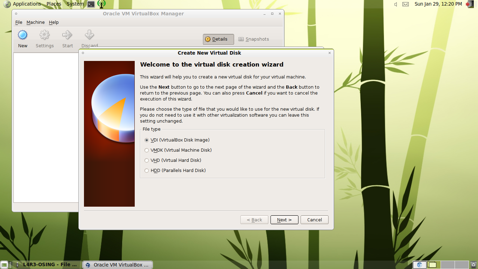
Task: Switch to Oracle VM VirtualBox taskbar entry
Action: 118,265
